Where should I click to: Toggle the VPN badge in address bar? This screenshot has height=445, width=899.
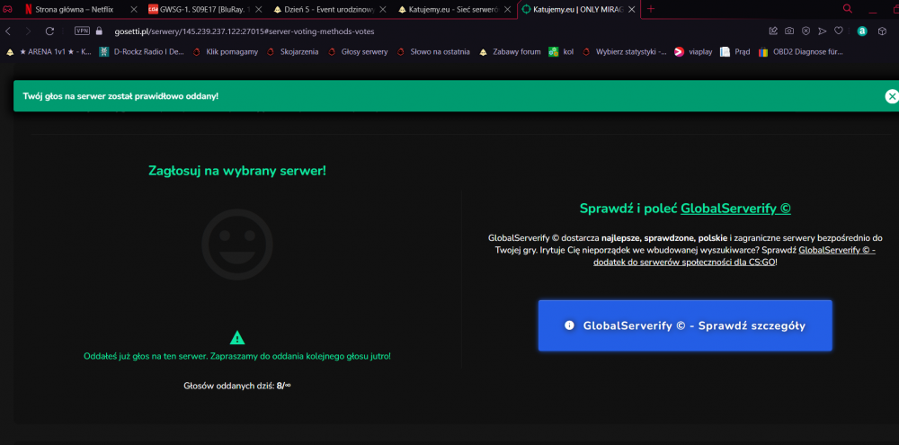82,31
